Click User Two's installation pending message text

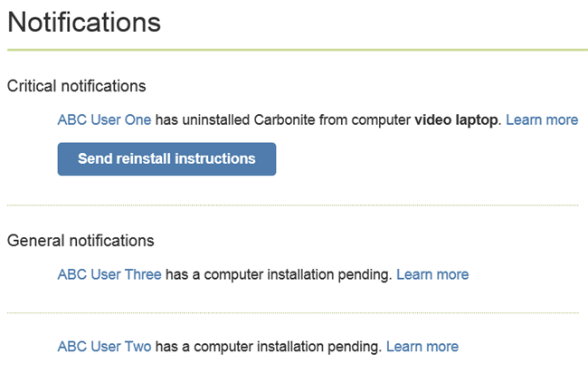pyautogui.click(x=268, y=346)
